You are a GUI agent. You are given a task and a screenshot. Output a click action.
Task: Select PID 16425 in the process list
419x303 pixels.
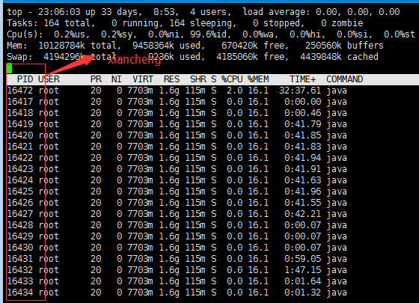point(20,192)
